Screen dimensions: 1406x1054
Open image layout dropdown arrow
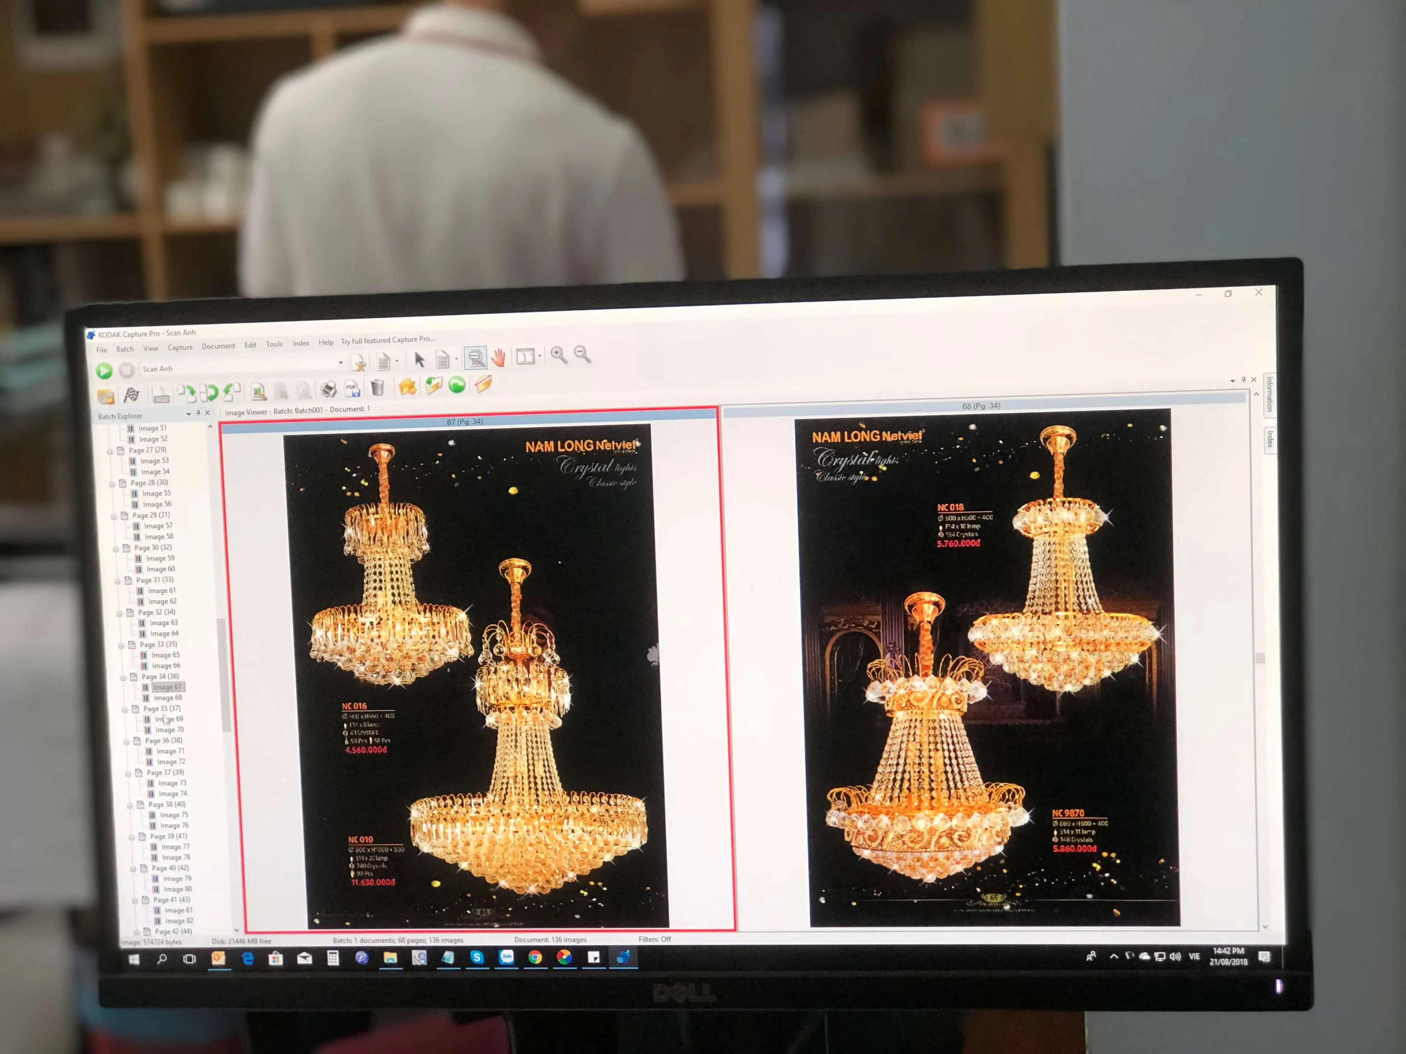point(540,356)
